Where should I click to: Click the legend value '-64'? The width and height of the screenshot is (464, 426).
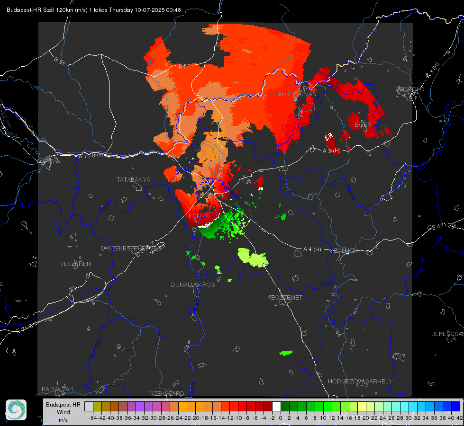click(93, 418)
